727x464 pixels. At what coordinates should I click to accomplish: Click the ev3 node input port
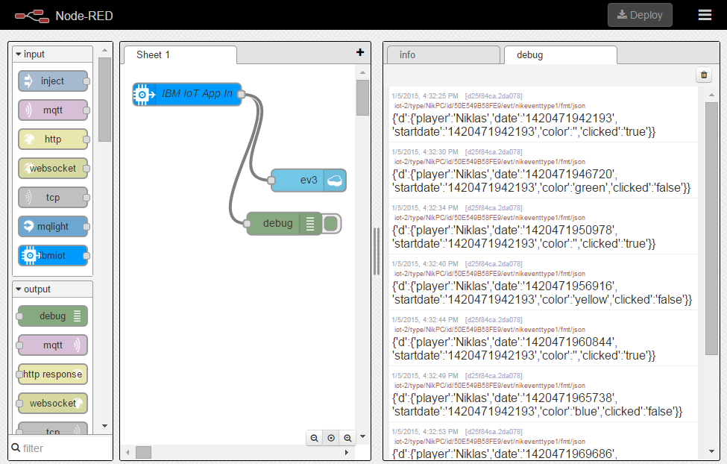click(x=271, y=180)
